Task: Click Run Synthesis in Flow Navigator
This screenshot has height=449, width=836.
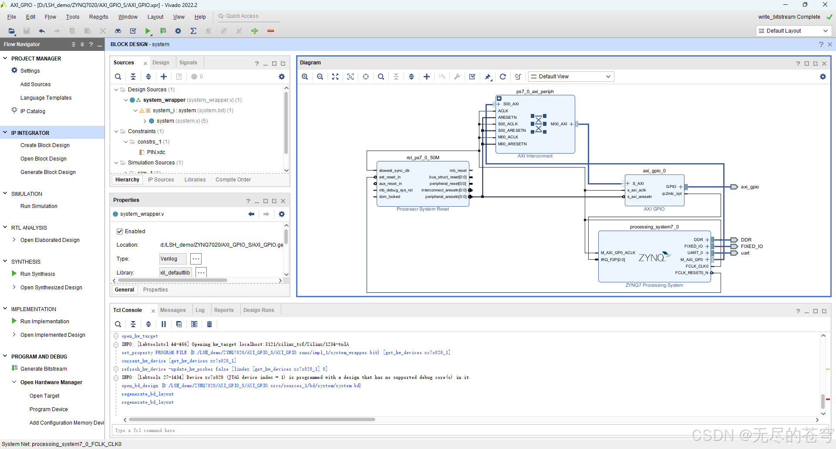Action: pos(37,274)
